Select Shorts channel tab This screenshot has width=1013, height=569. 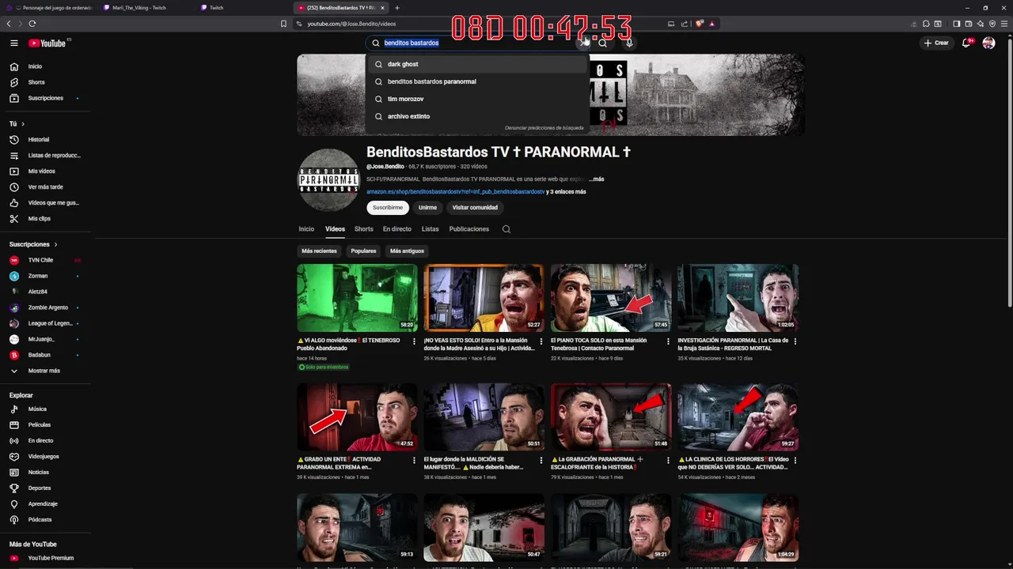click(364, 229)
